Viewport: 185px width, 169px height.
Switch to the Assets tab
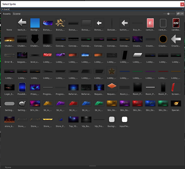(7, 14)
